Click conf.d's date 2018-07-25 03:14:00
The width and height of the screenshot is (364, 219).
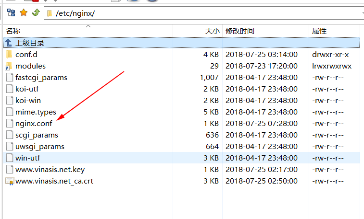[x=262, y=55]
